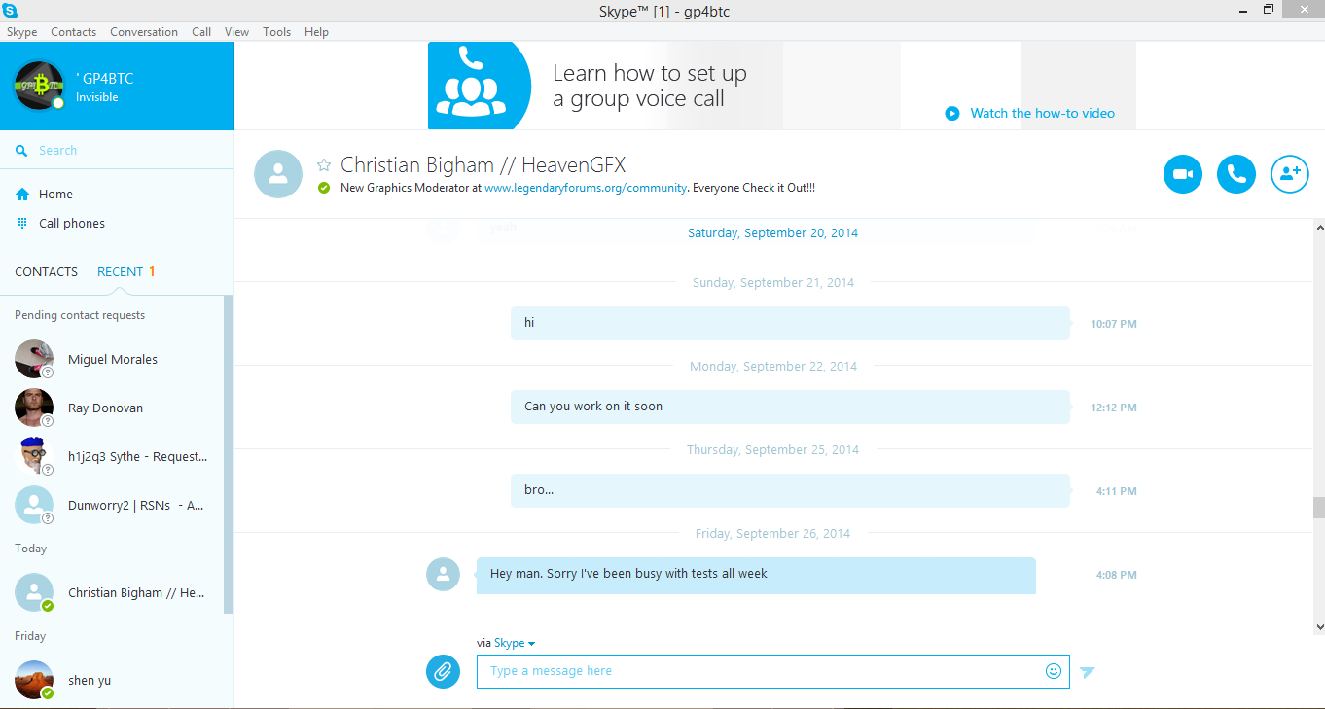Click 'Can you work on it soon' message
The image size is (1325, 709).
[790, 407]
